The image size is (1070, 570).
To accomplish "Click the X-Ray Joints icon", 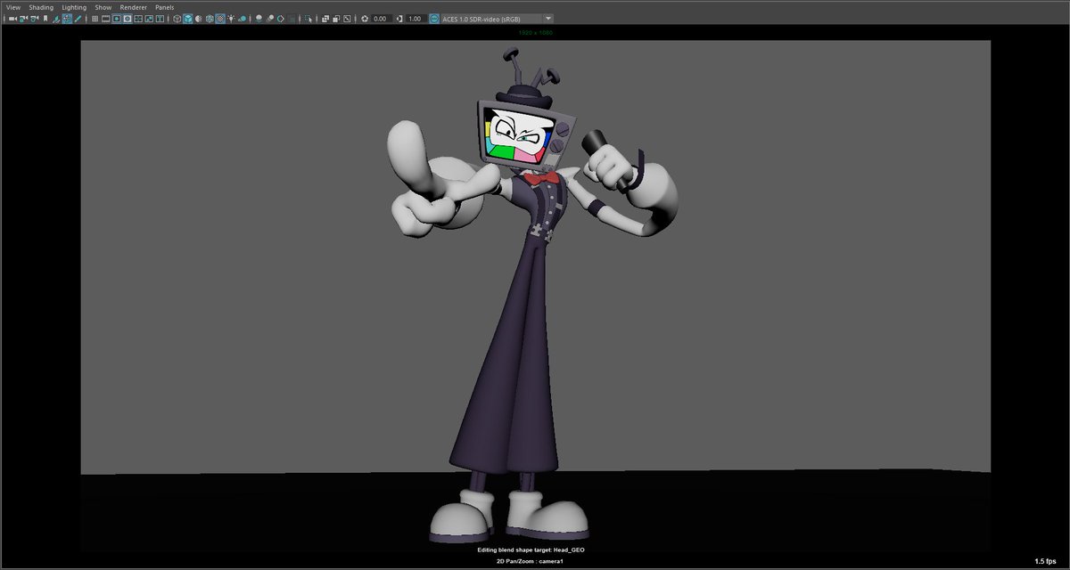I will pos(347,19).
